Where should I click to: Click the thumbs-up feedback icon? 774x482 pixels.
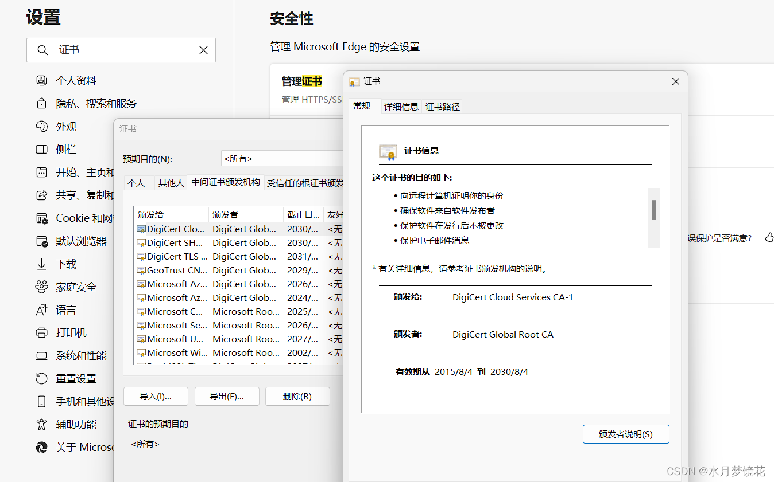[769, 237]
